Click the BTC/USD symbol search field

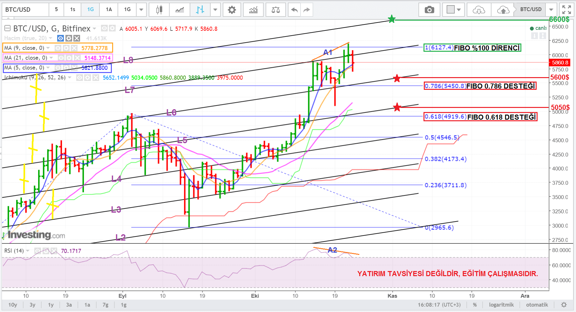click(25, 10)
